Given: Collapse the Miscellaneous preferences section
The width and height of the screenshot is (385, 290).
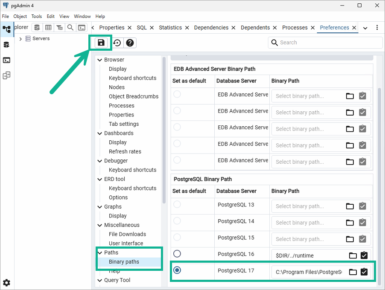Looking at the screenshot, I should (x=100, y=225).
